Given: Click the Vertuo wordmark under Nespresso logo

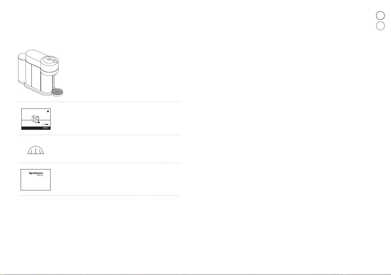Looking at the screenshot, I should (40, 175).
